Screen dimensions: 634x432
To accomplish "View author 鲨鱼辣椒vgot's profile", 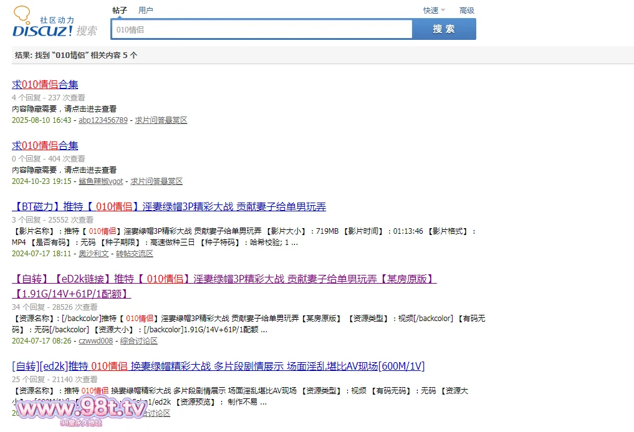I will [100, 181].
